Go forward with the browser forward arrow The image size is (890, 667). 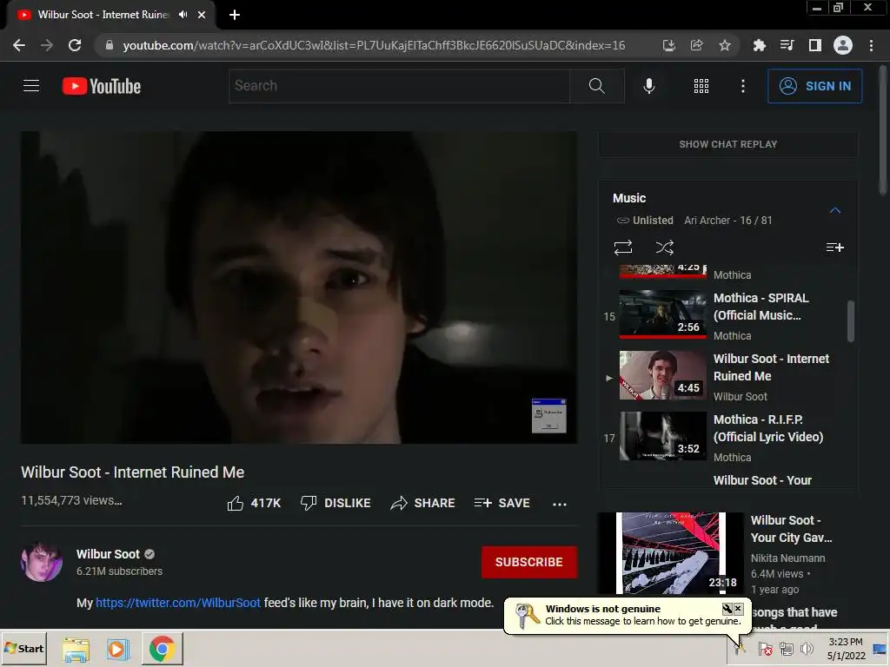(47, 45)
